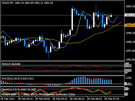Viewport: 135px width, 101px height.
Task: Click the 28 Feb 06:55 time label
Action: (x=94, y=99)
